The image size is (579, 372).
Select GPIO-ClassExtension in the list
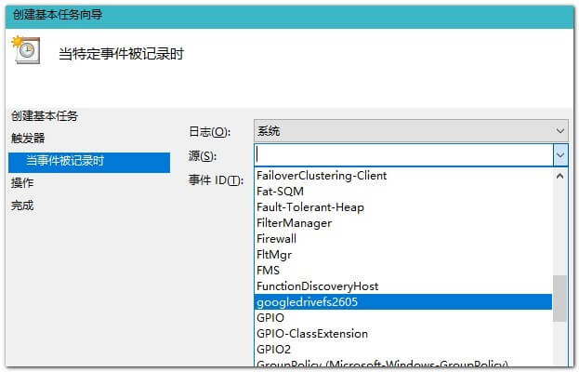311,334
